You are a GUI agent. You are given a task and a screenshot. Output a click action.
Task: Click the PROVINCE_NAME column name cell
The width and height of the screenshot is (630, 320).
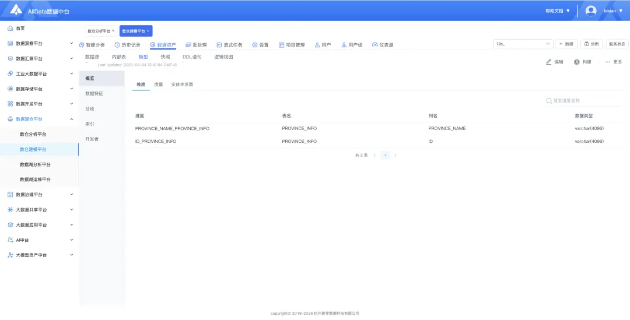pos(447,128)
